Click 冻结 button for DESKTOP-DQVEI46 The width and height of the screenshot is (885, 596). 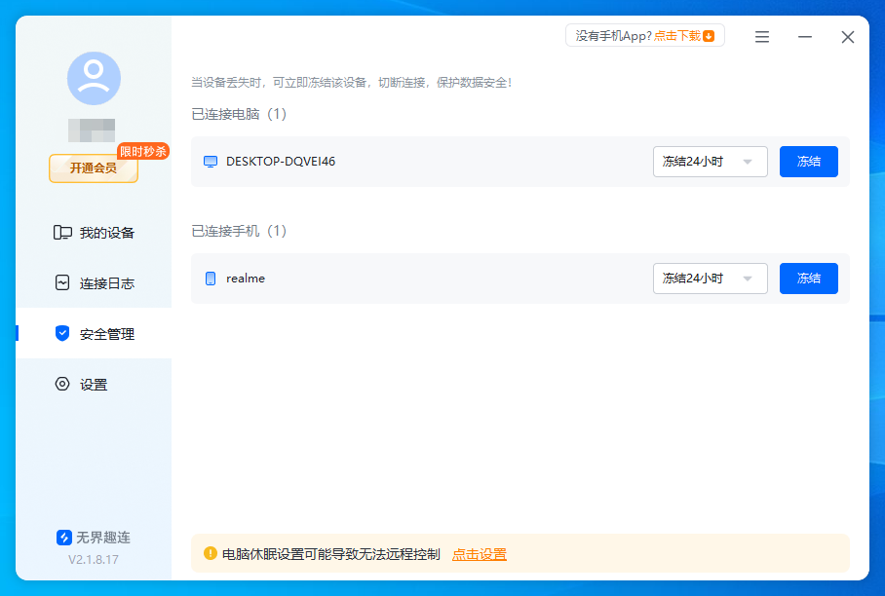tap(808, 162)
